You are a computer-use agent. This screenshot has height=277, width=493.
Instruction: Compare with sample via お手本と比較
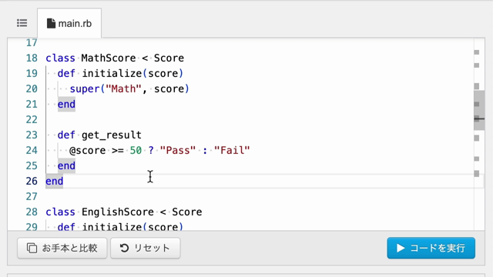pos(62,248)
